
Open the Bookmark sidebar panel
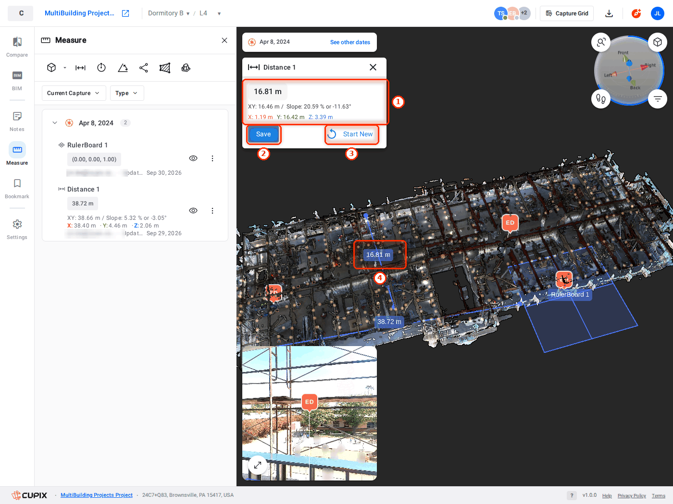(x=17, y=188)
